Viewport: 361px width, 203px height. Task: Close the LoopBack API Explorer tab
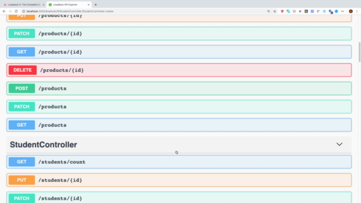89,5
